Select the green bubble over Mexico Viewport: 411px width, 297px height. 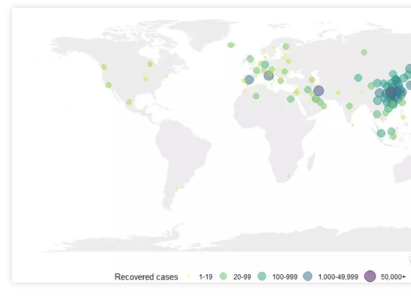click(x=129, y=102)
